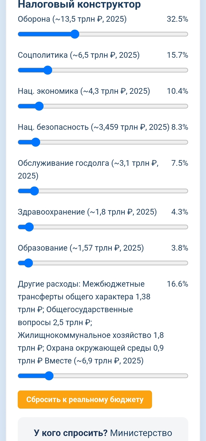Click the Налоговый конструктор heading
The image size is (206, 441).
[79, 4]
